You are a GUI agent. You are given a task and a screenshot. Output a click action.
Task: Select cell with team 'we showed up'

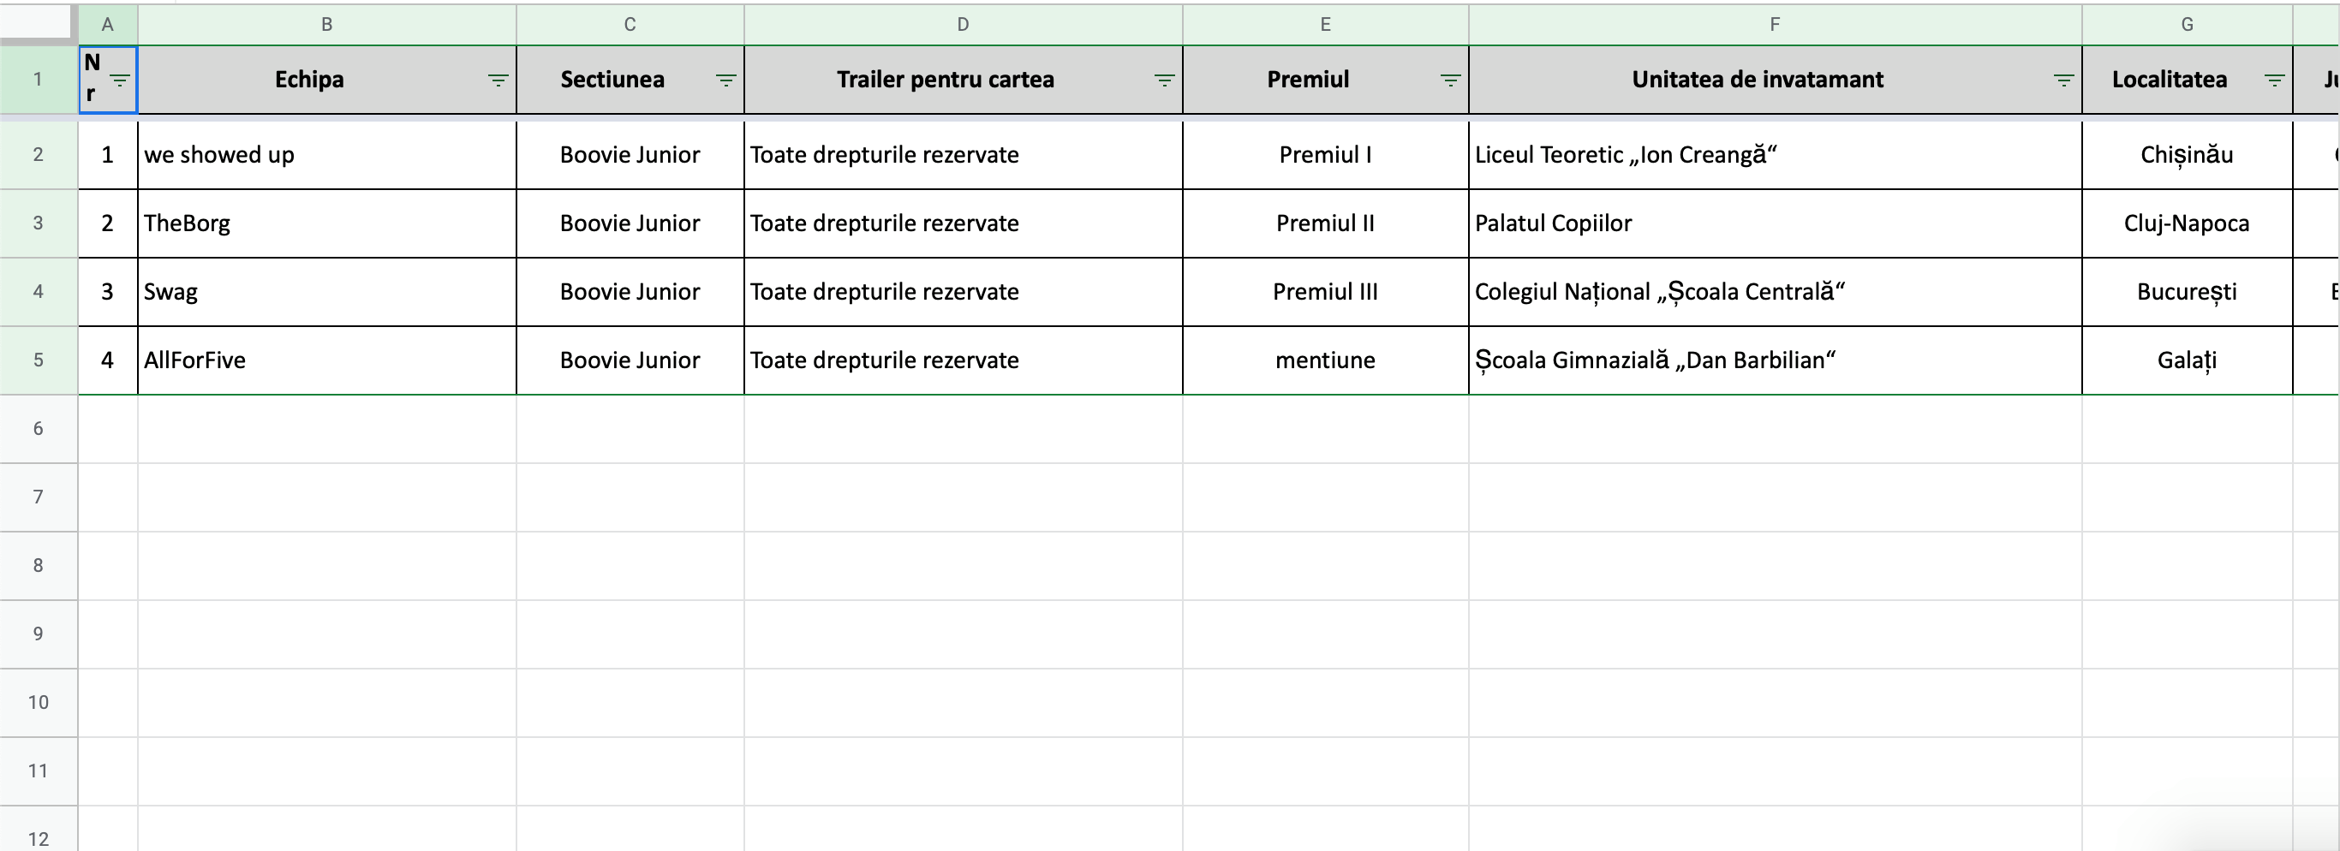pyautogui.click(x=326, y=154)
